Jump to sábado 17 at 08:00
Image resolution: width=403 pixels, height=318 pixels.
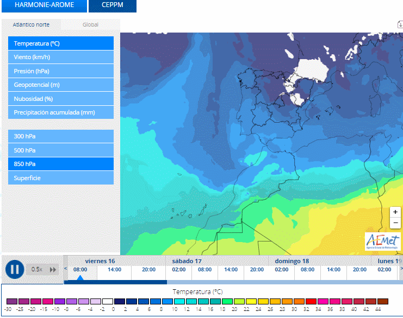coord(205,270)
